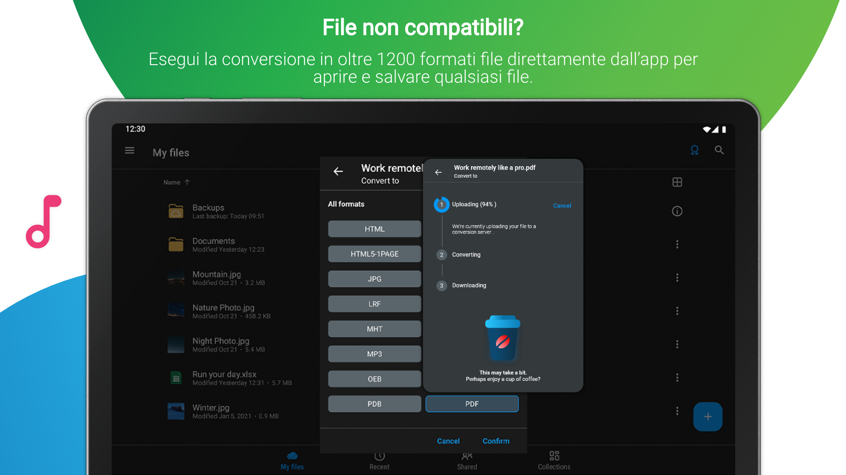Open more options for Winter.jpg
The height and width of the screenshot is (475, 846).
click(677, 411)
